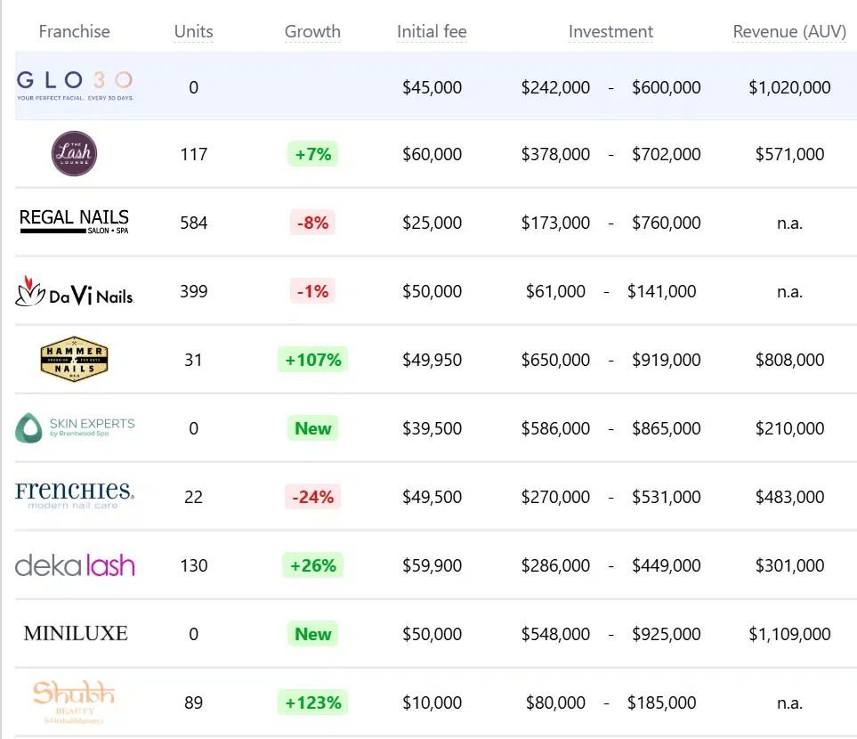
Task: Sort by the Units column header
Action: (193, 32)
